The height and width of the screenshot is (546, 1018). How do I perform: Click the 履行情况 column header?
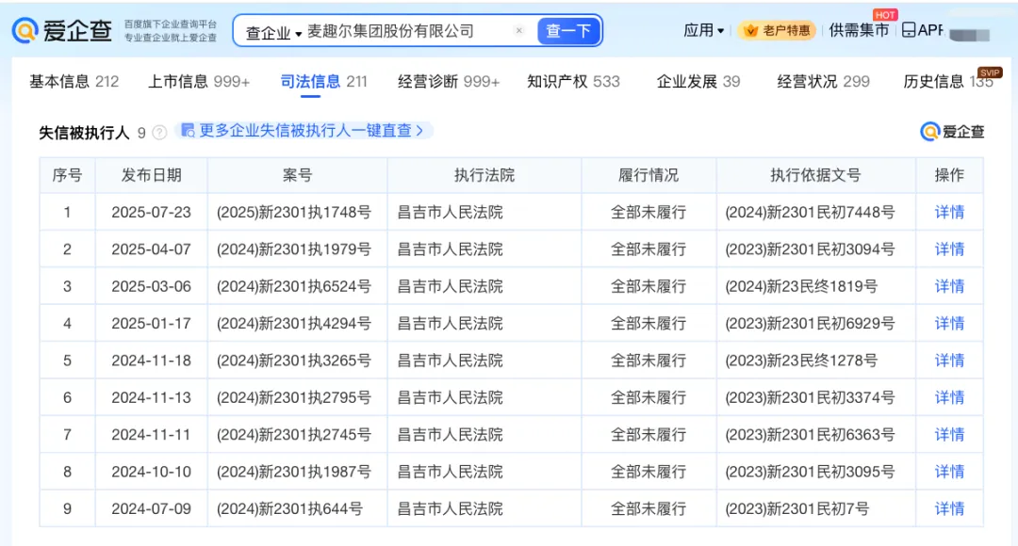(649, 175)
